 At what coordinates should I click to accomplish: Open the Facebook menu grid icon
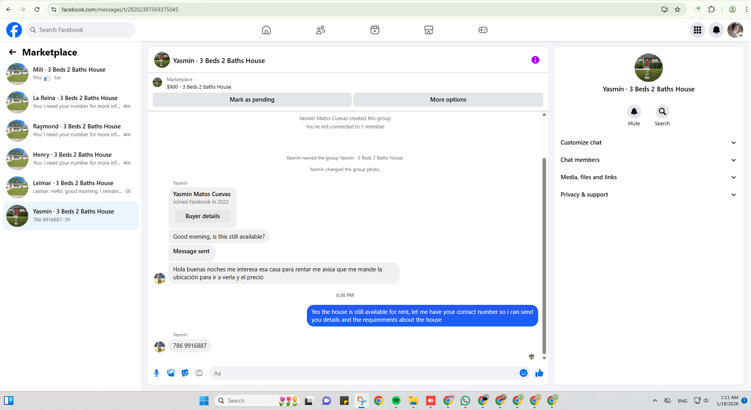point(697,30)
